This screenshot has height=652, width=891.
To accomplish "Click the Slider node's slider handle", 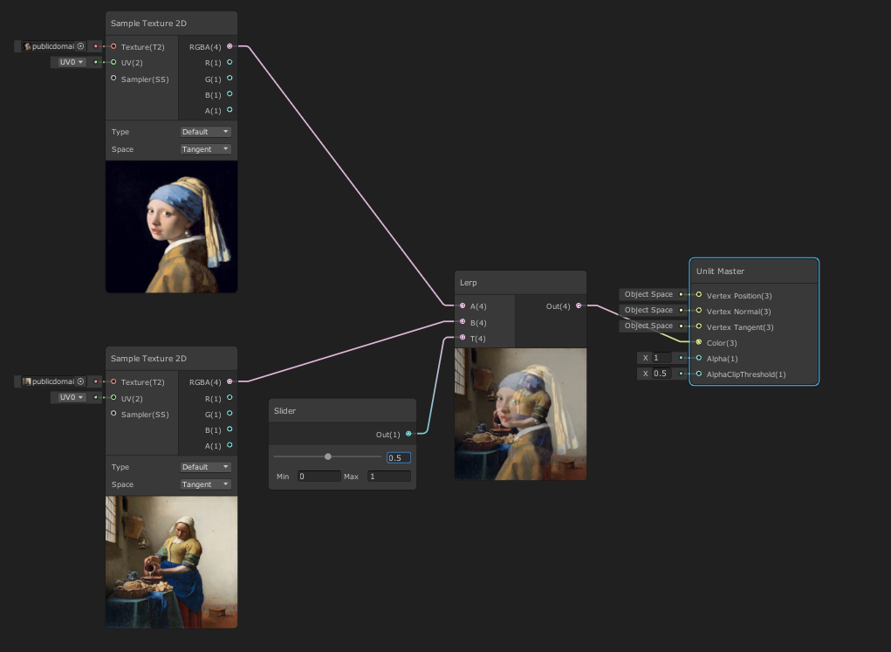I will [328, 456].
